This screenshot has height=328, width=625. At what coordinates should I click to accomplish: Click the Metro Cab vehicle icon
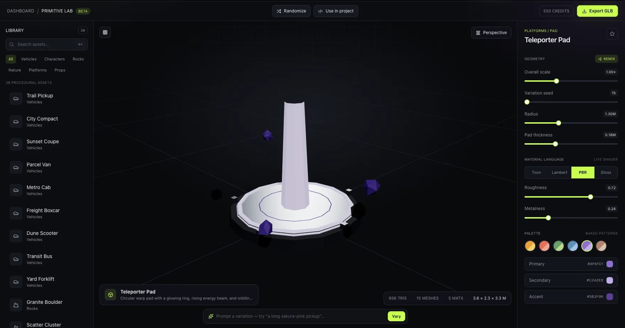pos(16,190)
